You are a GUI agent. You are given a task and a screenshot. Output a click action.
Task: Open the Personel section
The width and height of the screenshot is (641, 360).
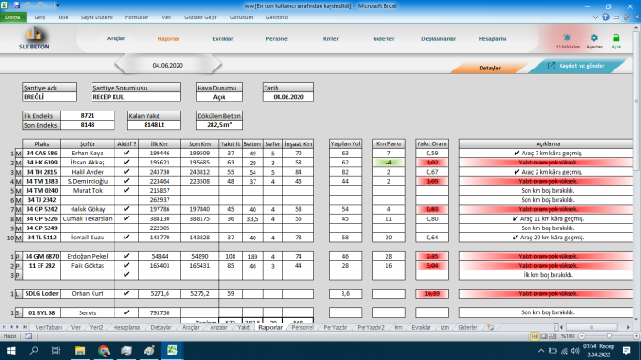pos(277,38)
